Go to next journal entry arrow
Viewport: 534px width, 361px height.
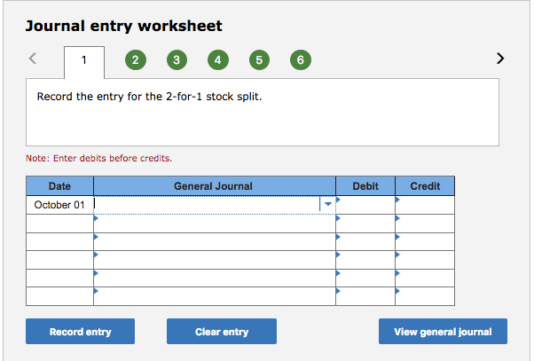pyautogui.click(x=500, y=59)
